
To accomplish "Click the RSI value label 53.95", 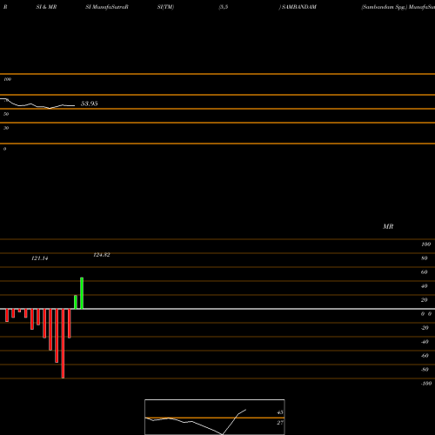I will [90, 104].
